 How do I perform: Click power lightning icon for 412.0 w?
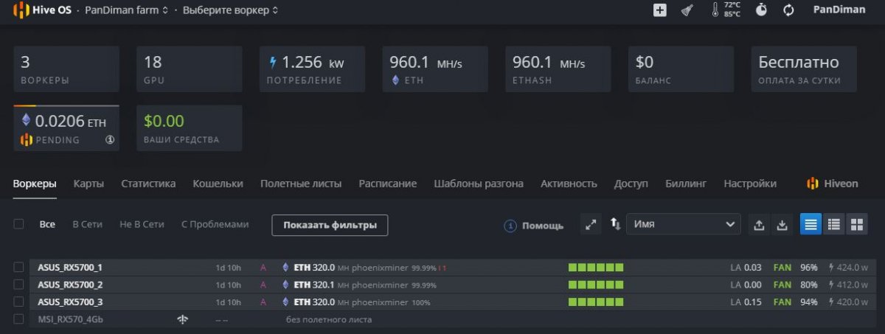(x=832, y=285)
